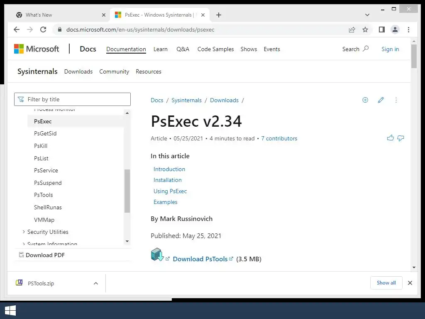Select PsTools in the sidebar
This screenshot has height=319, width=425.
pyautogui.click(x=43, y=195)
